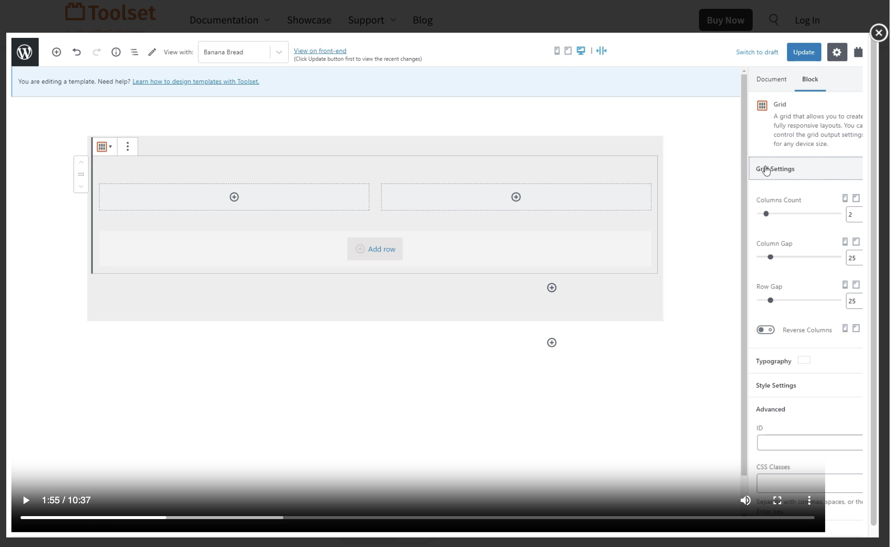Toggle phone setting for Reverse Columns

coord(845,328)
